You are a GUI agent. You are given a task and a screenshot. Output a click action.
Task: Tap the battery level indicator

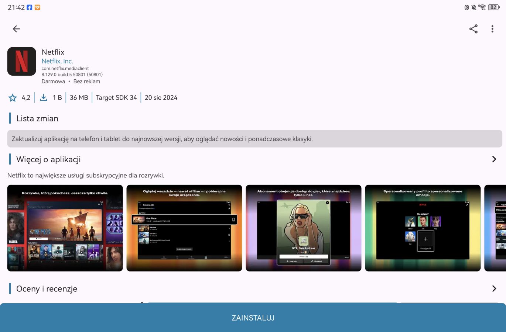point(494,7)
